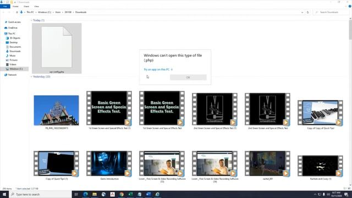Viewport: 352px width, 198px height.
Task: Show hidden system tray icons
Action: [x=315, y=194]
